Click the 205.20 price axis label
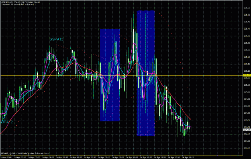 [247, 57]
